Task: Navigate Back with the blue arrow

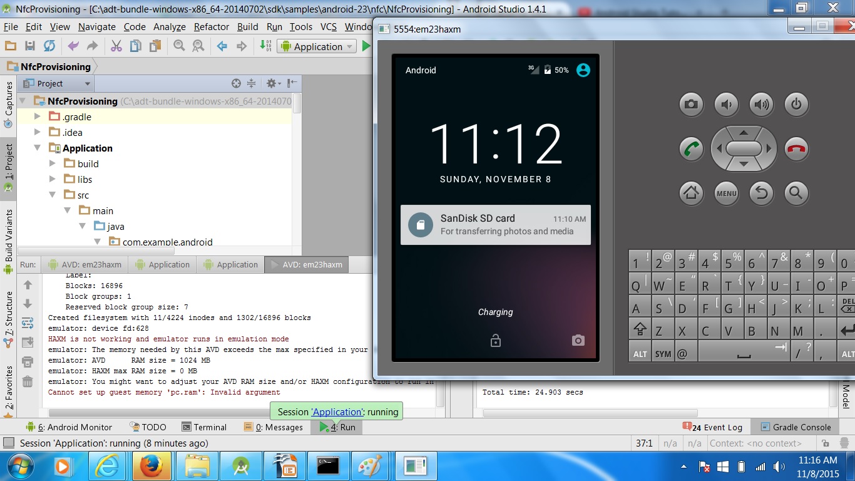Action: click(x=222, y=46)
